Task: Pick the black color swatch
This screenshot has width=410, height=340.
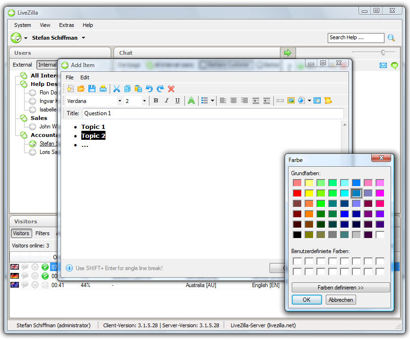Action: point(297,235)
